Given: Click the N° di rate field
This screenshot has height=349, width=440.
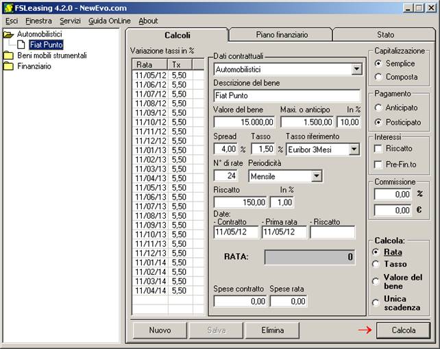Looking at the screenshot, I should tap(225, 176).
